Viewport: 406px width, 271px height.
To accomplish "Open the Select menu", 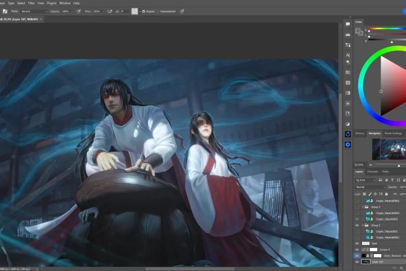I will [x=21, y=3].
